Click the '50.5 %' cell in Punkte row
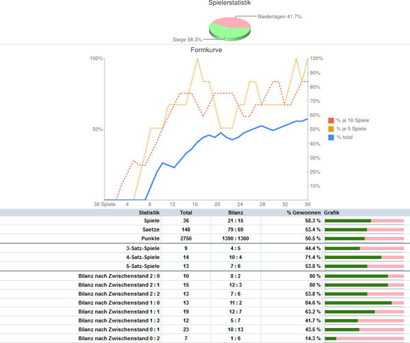410x343 pixels. pyautogui.click(x=313, y=238)
